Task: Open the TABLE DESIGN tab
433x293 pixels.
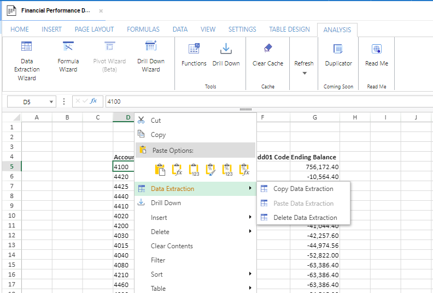Action: (x=289, y=29)
